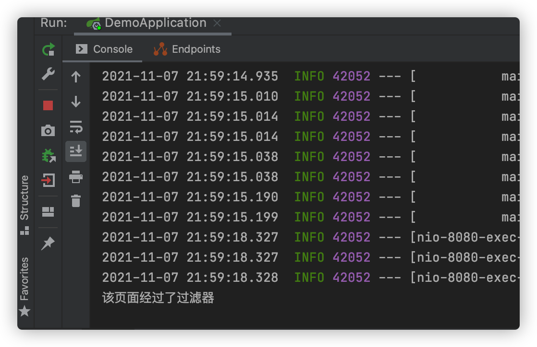This screenshot has width=537, height=347.
Task: Click the Spring Boot icon beside DemoApplication
Action: [x=94, y=23]
